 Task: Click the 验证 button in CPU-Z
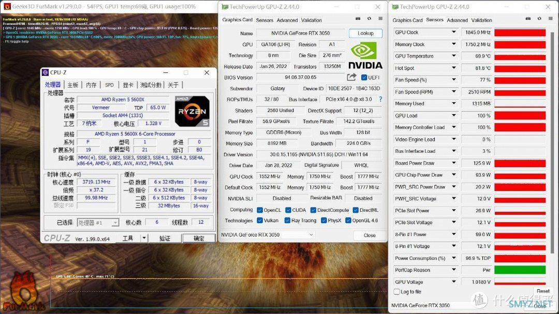(165, 238)
